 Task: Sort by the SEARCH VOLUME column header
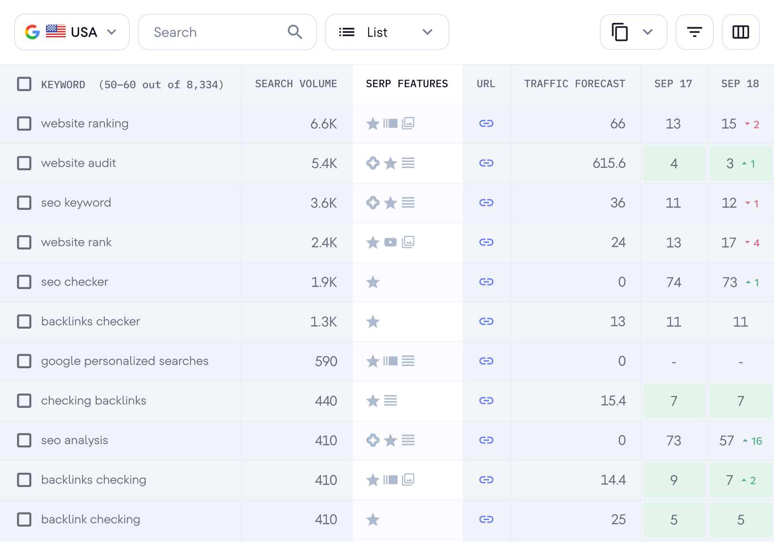click(x=296, y=84)
